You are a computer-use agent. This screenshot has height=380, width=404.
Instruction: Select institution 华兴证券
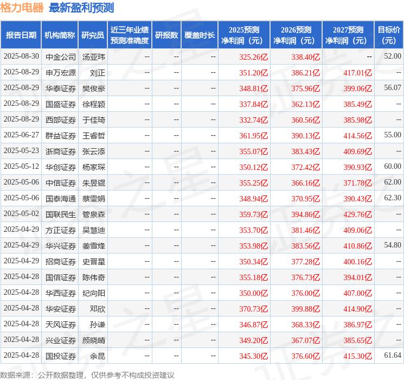pyautogui.click(x=61, y=246)
